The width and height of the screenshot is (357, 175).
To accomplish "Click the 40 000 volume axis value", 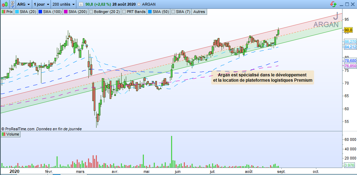I will point(350,149).
